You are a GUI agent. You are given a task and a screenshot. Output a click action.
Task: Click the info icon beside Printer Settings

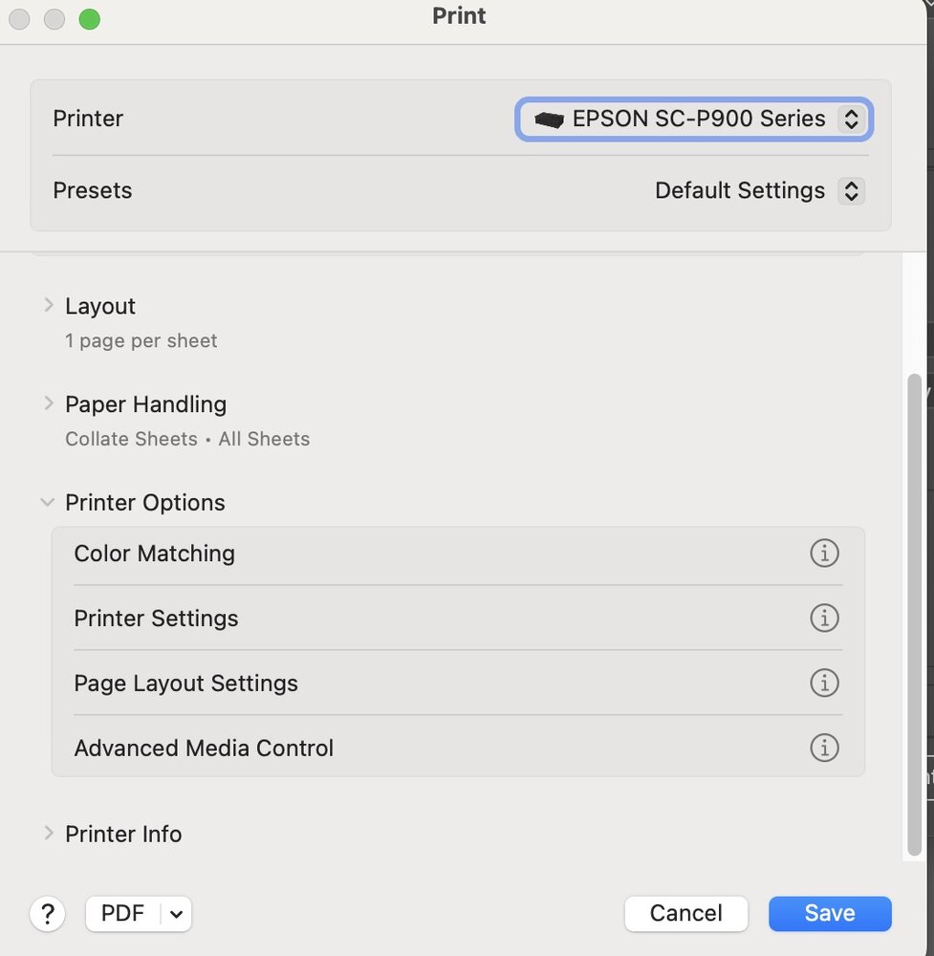[824, 619]
